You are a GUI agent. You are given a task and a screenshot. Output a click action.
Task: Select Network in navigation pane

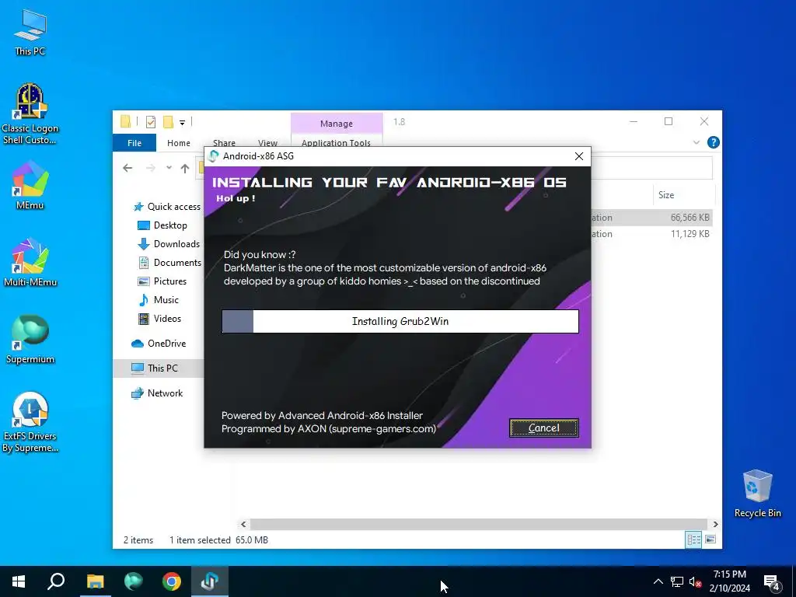coord(157,393)
